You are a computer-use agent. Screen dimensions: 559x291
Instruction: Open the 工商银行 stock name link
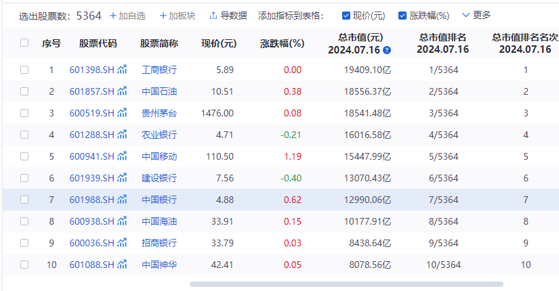(159, 70)
